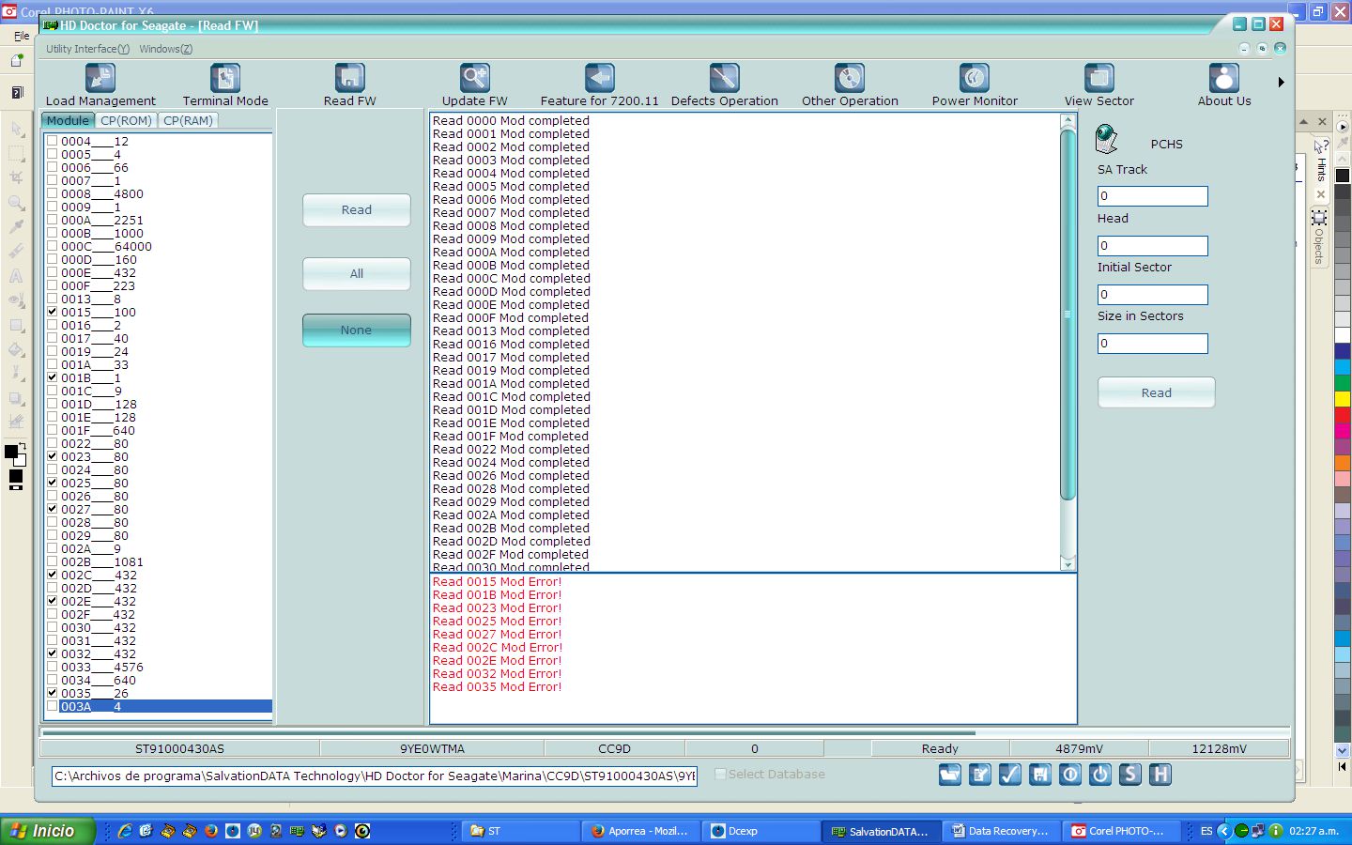Click the save disk icon in bottom toolbar
This screenshot has width=1352, height=845.
(x=1040, y=775)
